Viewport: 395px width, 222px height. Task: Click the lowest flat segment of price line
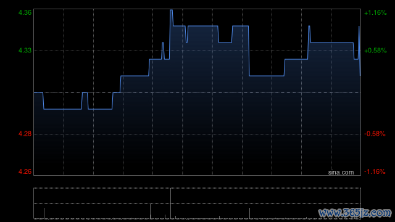[x=62, y=109]
